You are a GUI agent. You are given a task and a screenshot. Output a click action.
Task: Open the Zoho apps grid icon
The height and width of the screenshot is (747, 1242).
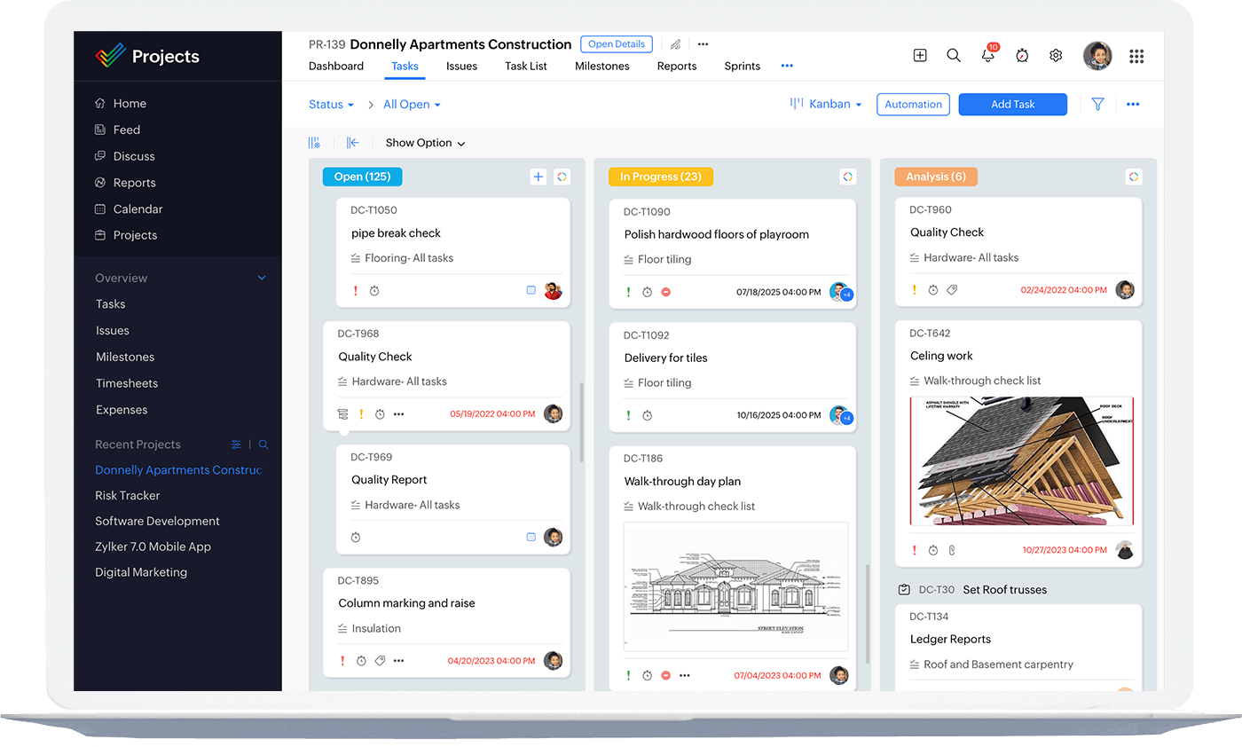coord(1136,55)
